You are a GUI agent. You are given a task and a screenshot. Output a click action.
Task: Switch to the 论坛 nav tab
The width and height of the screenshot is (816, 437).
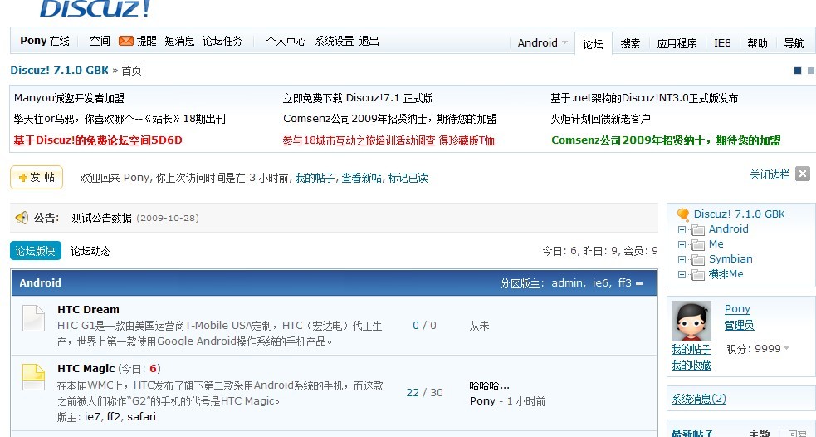[x=593, y=43]
